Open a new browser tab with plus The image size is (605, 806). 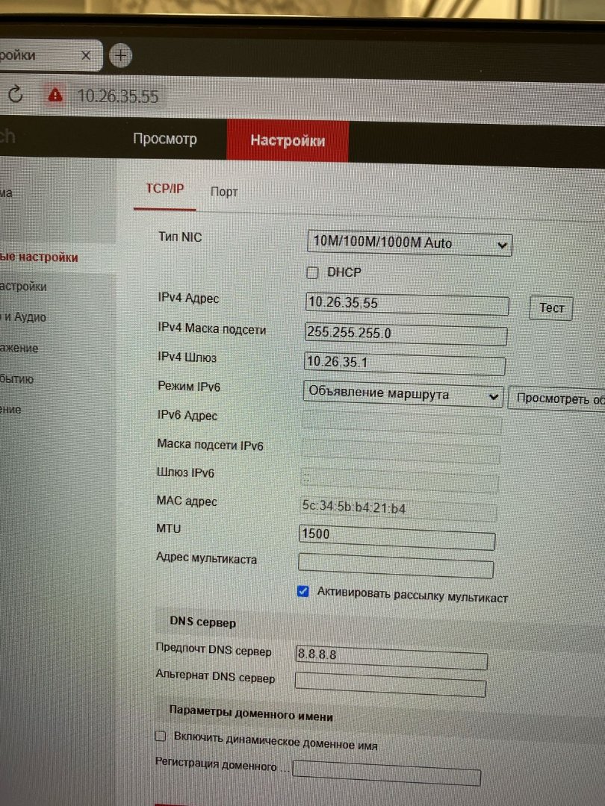pyautogui.click(x=121, y=55)
